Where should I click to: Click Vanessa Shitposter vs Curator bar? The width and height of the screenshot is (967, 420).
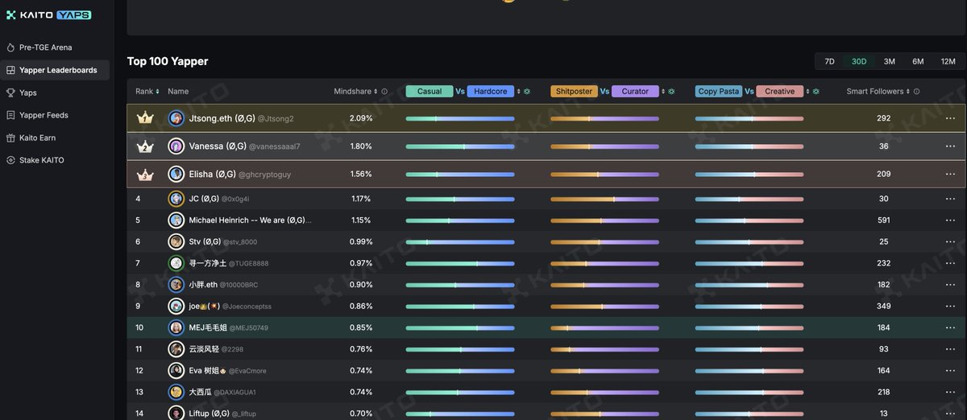pyautogui.click(x=604, y=146)
